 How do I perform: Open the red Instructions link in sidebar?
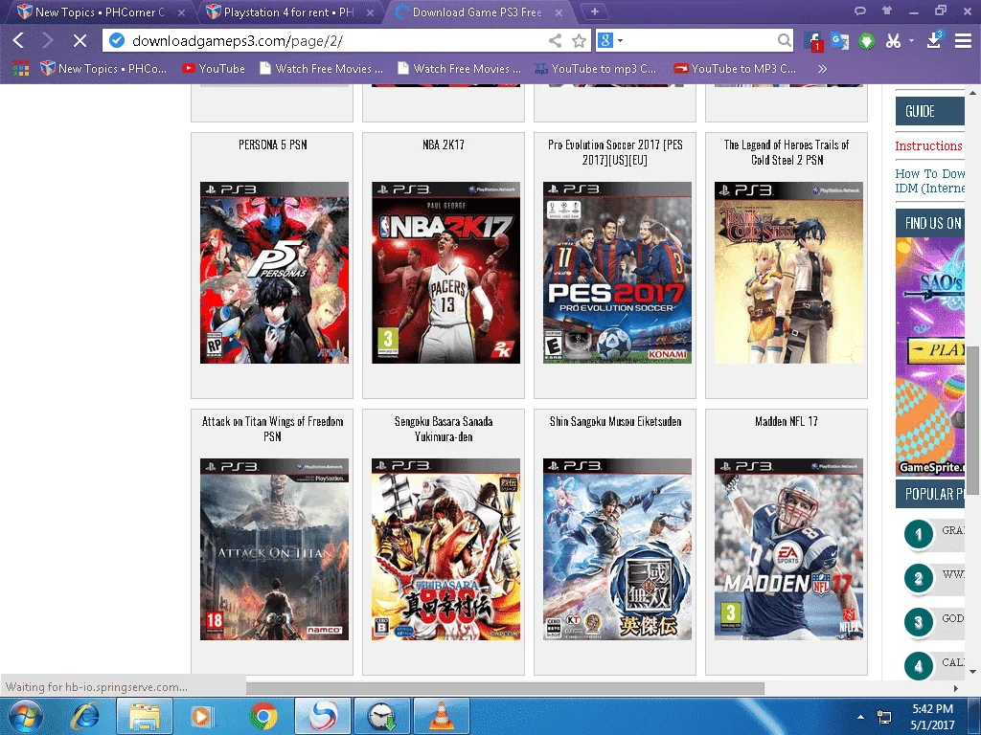tap(928, 145)
